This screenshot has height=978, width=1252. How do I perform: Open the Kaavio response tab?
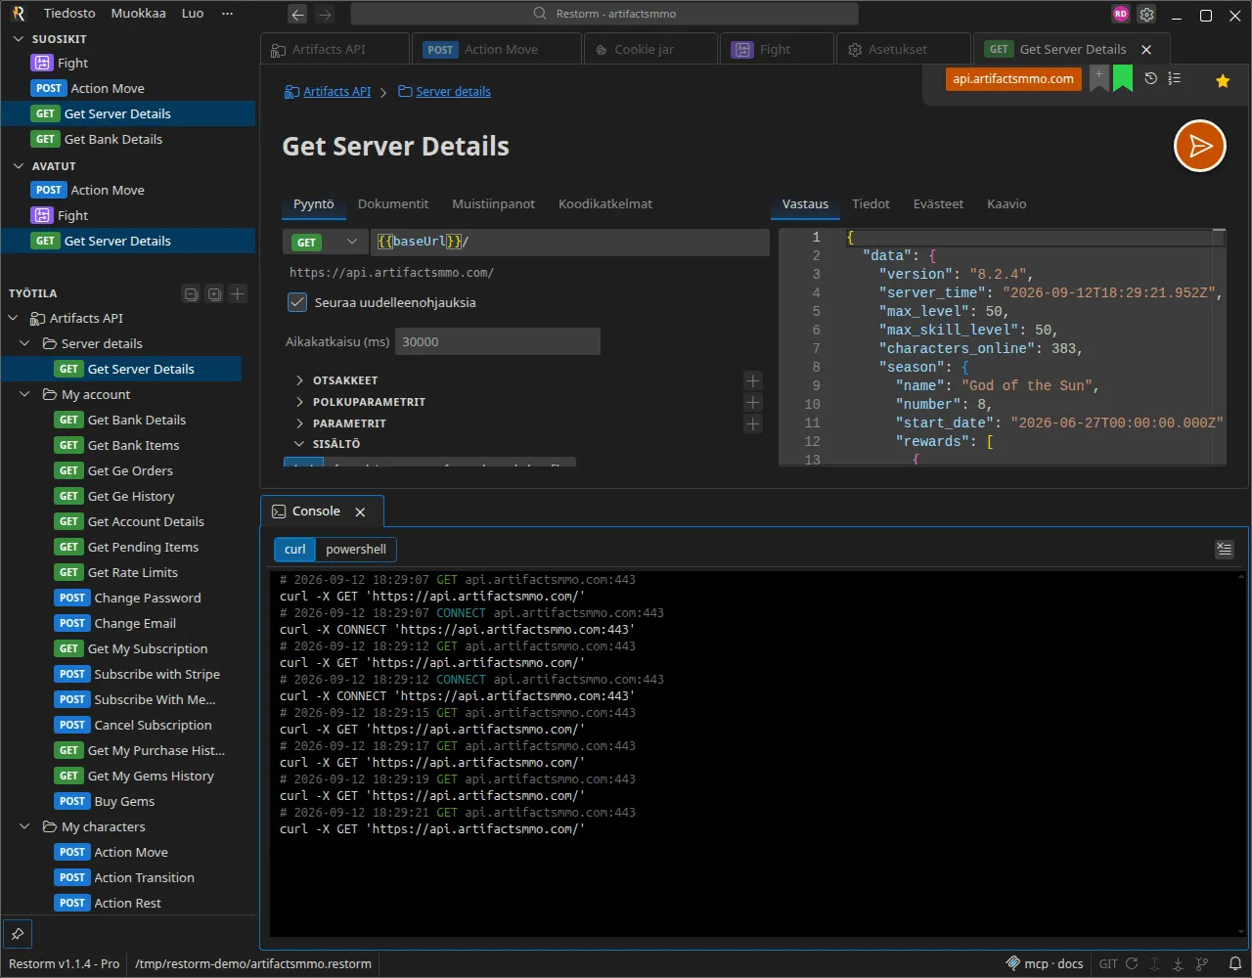click(1006, 204)
